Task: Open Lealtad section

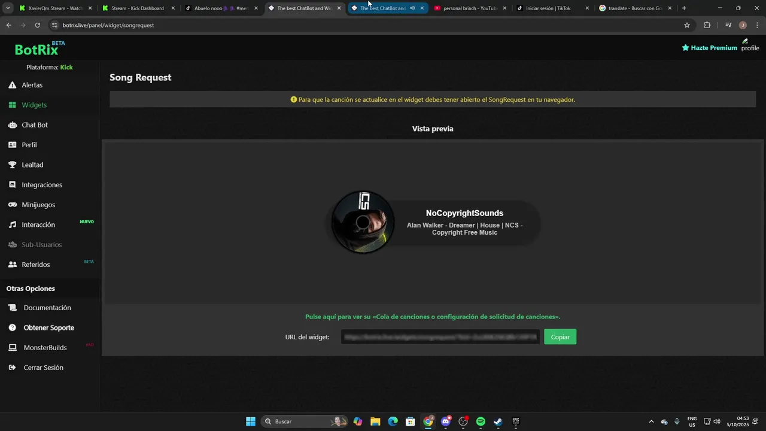Action: [32, 165]
